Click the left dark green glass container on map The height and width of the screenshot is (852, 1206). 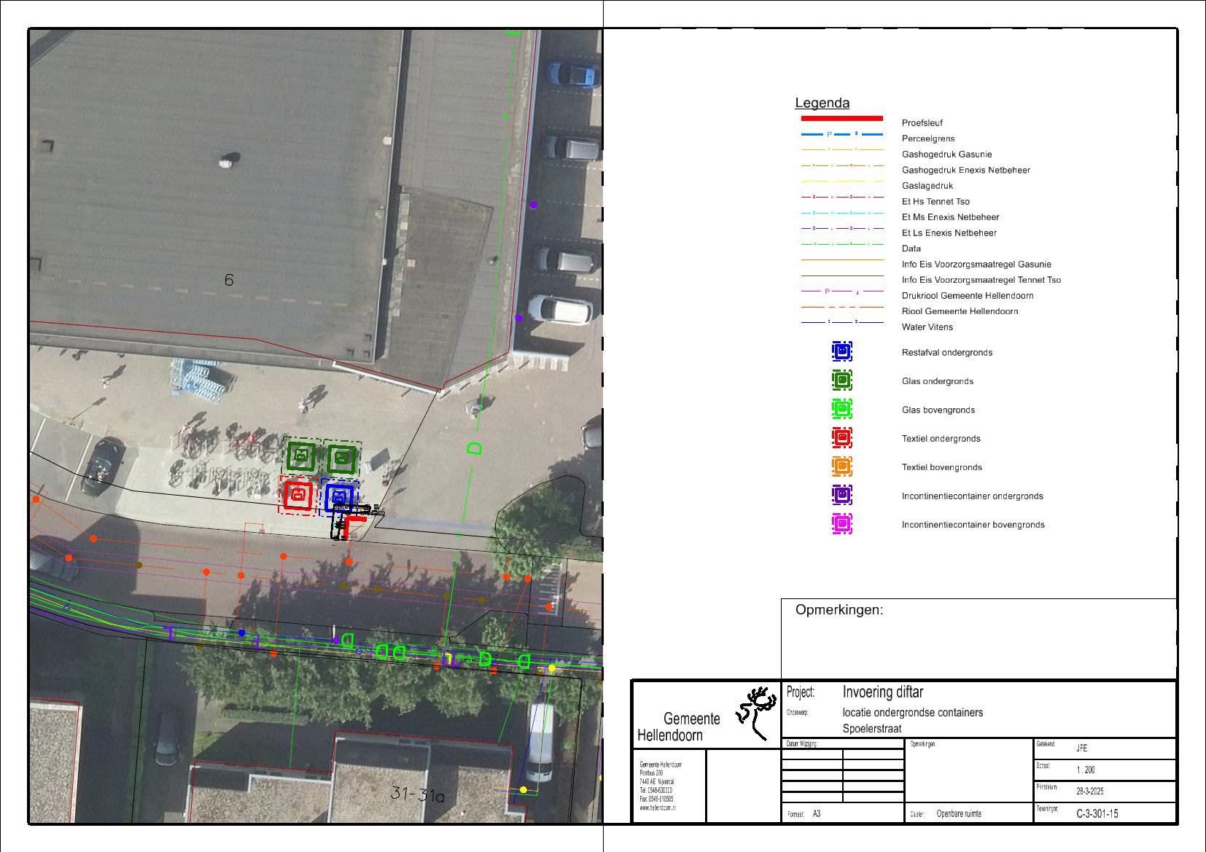coord(300,456)
